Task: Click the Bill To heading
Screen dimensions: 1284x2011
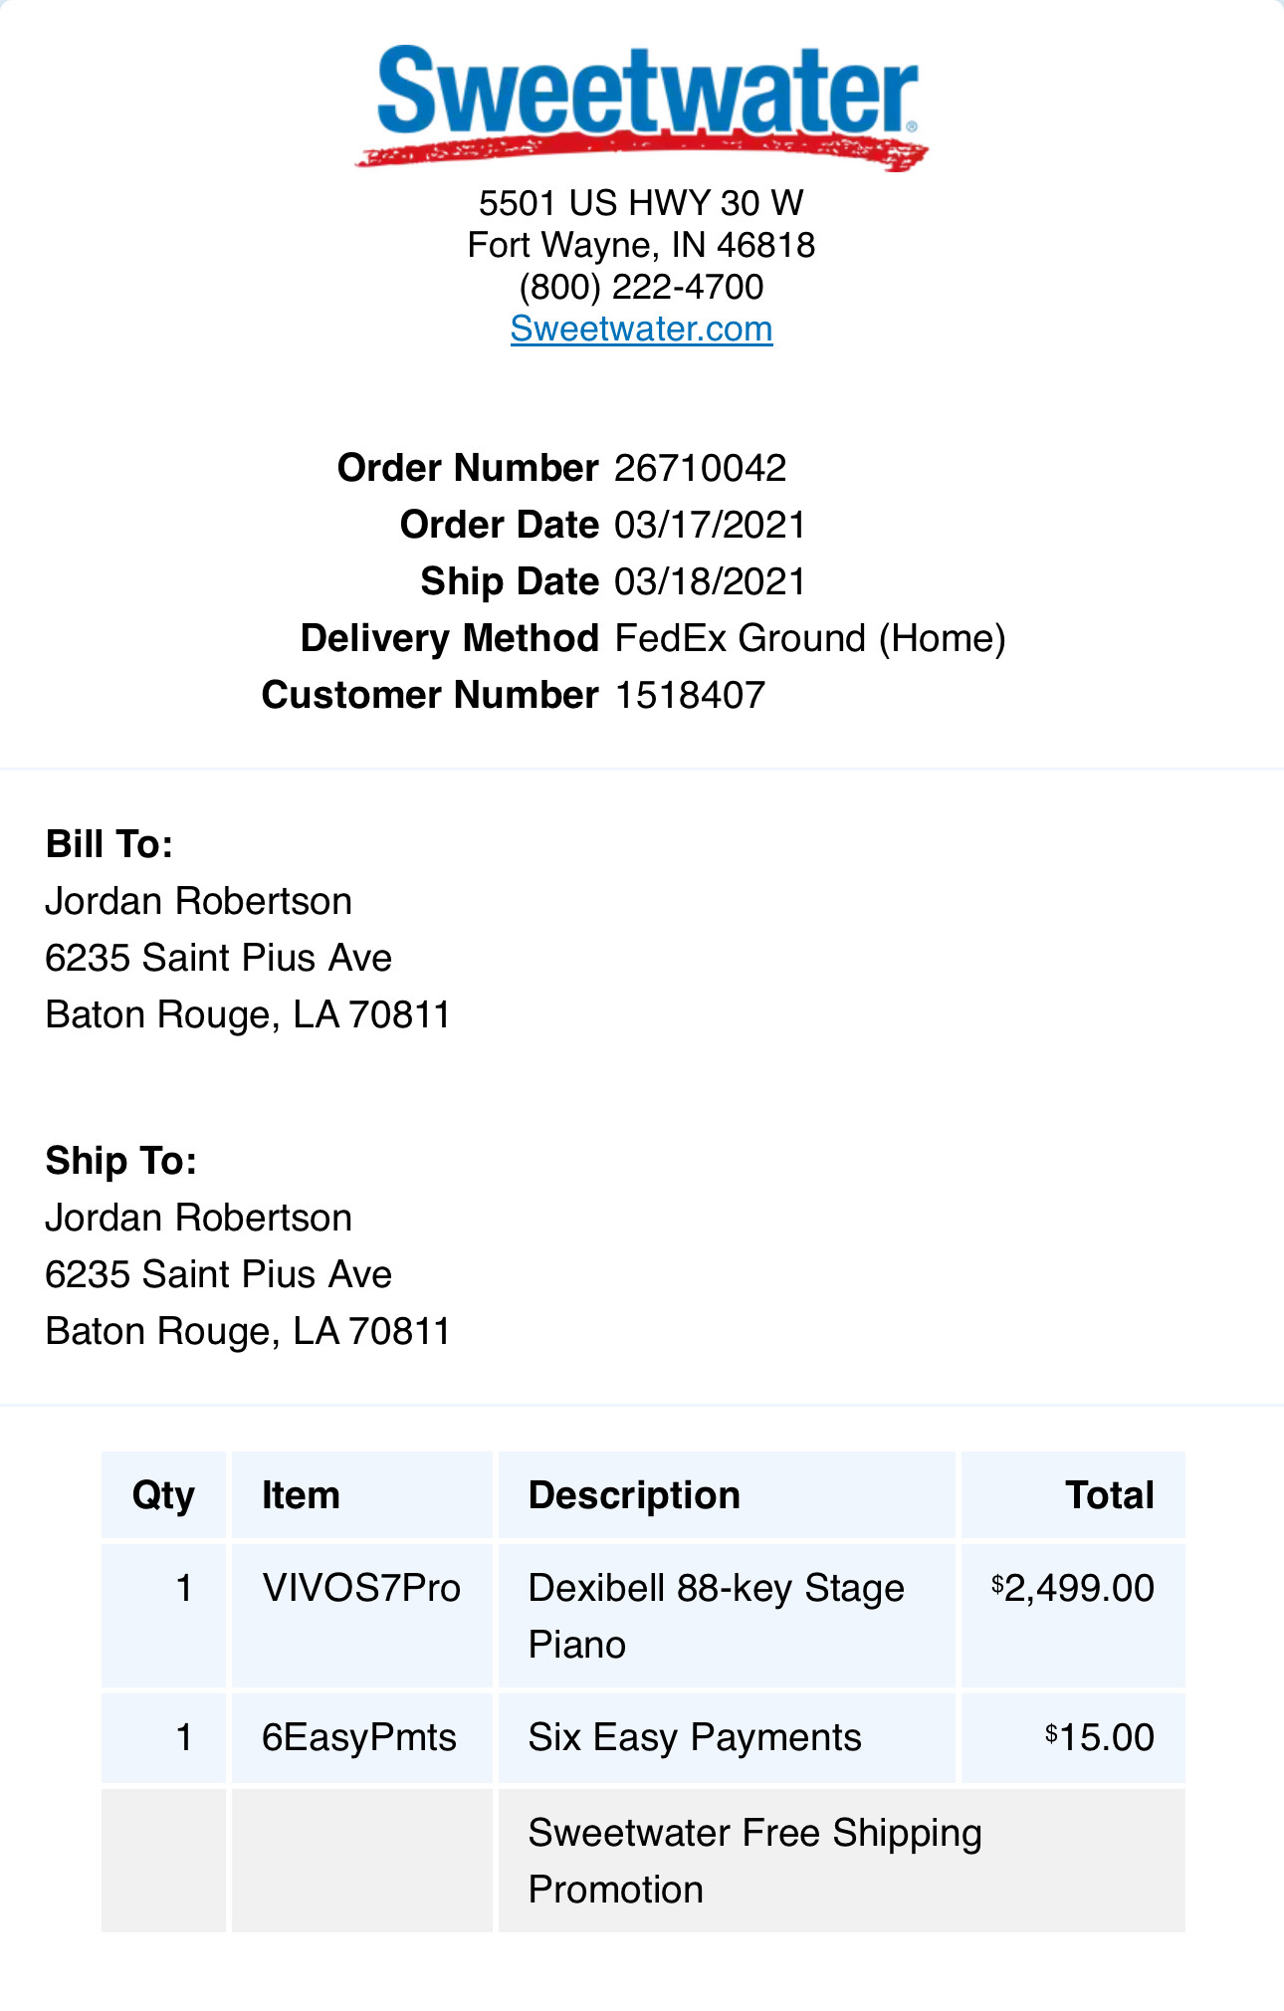Action: 109,844
